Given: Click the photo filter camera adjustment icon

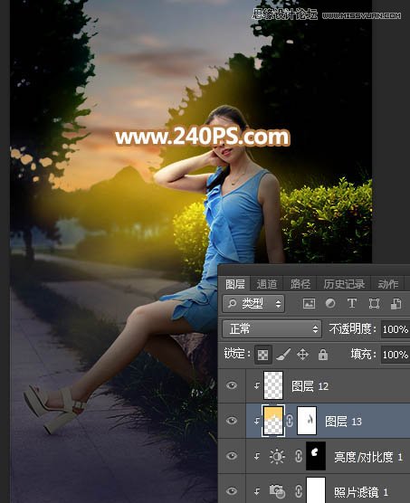Looking at the screenshot, I should click(x=277, y=491).
